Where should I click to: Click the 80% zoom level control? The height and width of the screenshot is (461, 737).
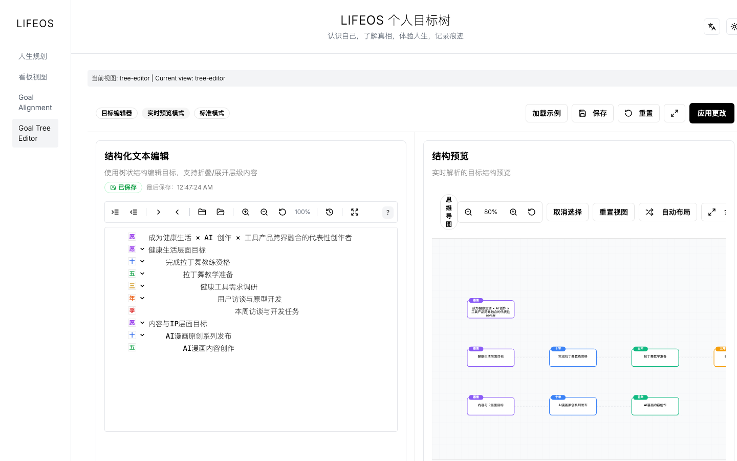click(x=490, y=212)
